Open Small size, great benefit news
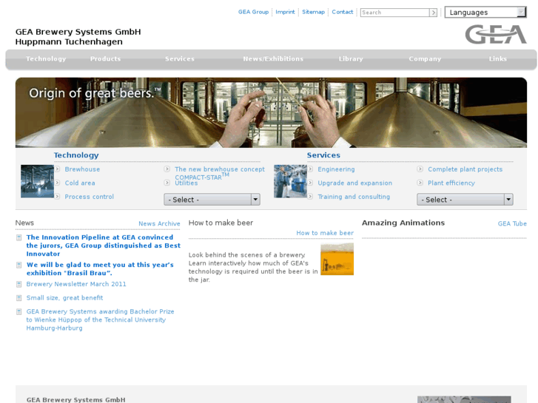 click(x=64, y=298)
